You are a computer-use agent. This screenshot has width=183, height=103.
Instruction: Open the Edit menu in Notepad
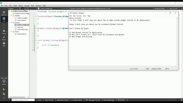pos(74,16)
